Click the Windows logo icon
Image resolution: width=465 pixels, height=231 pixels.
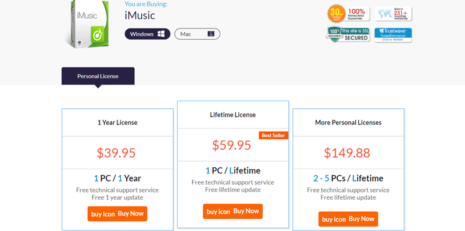[x=161, y=34]
